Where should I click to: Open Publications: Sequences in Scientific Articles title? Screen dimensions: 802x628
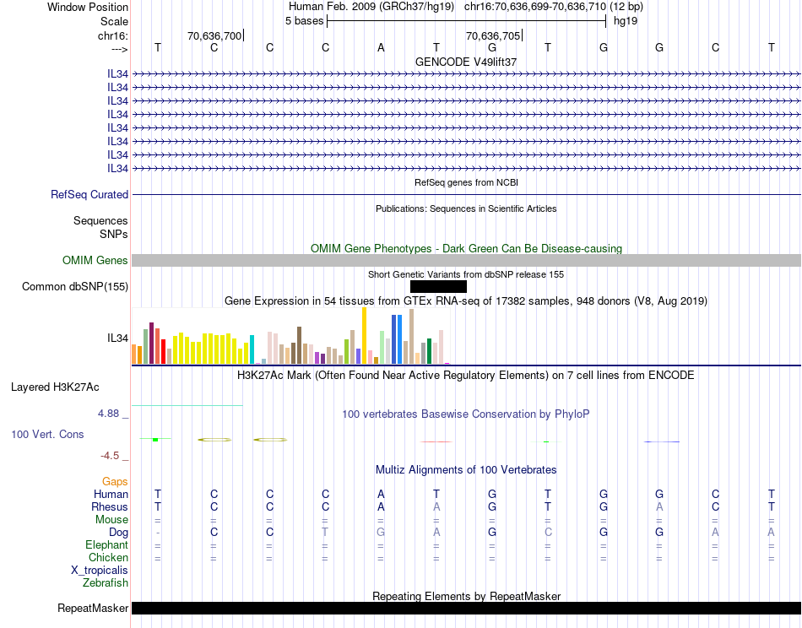[466, 208]
